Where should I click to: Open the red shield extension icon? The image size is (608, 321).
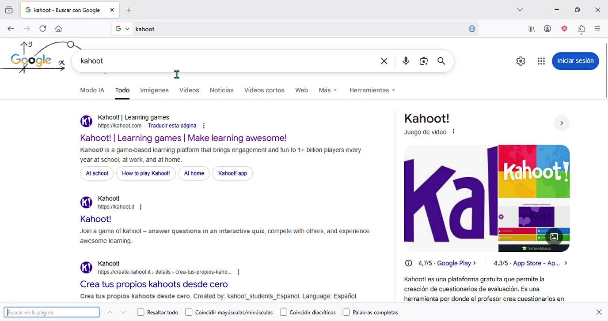click(x=564, y=29)
